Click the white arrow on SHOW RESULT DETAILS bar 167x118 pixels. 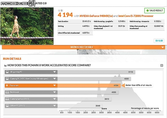pos(162,47)
